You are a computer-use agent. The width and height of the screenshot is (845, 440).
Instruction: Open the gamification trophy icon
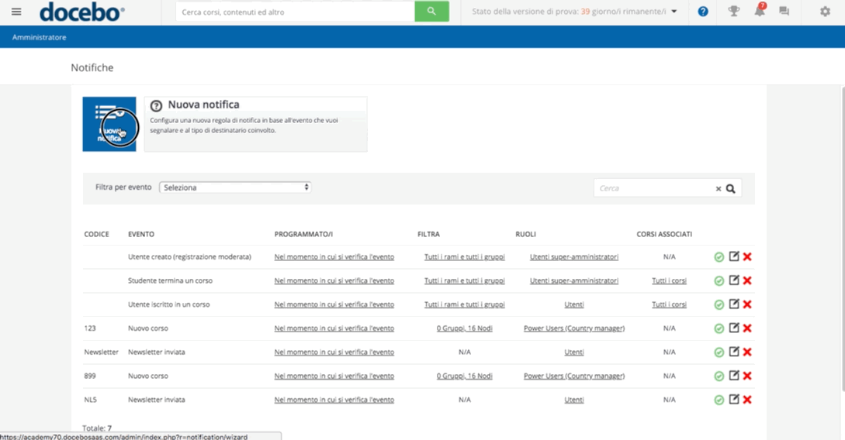pyautogui.click(x=733, y=12)
